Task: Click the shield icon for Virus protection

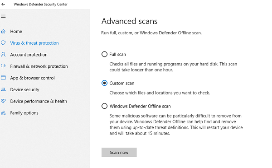Action: (3, 43)
